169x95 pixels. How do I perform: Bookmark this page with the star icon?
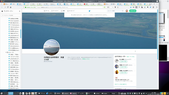(118, 7)
